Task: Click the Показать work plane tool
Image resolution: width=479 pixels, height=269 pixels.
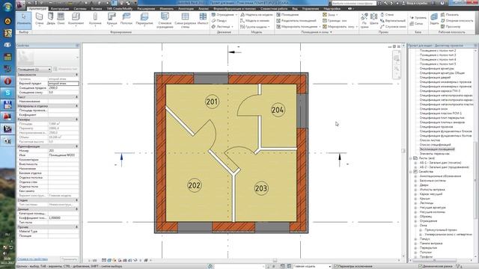Action: tap(450, 15)
